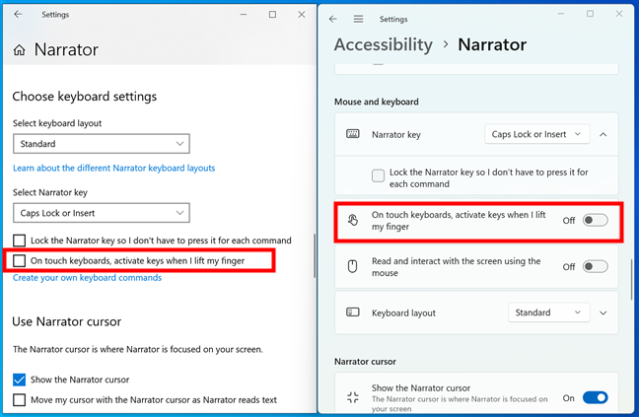This screenshot has width=639, height=417.
Task: Expand the Keyboard layout section chevron
Action: (x=603, y=313)
